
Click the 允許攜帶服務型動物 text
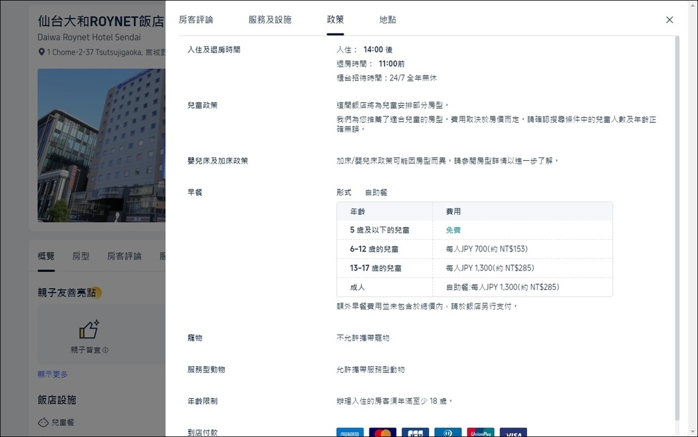370,370
